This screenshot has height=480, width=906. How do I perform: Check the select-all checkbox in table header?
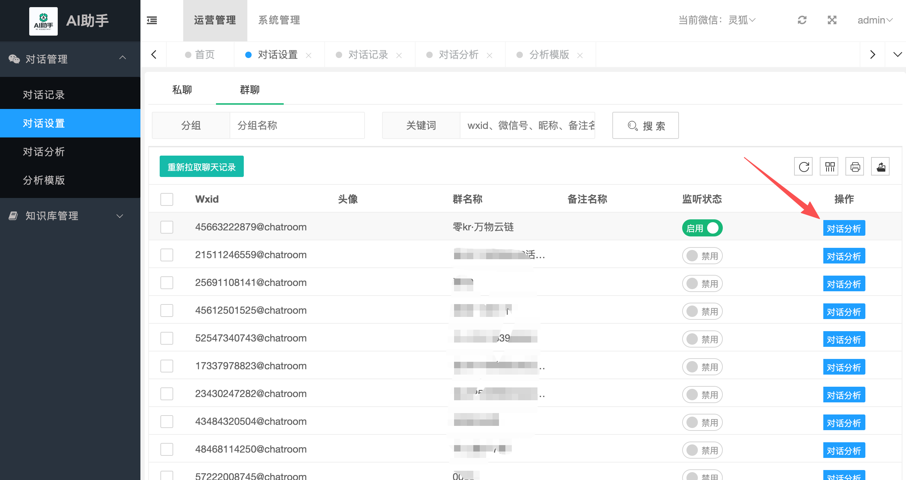pos(167,199)
